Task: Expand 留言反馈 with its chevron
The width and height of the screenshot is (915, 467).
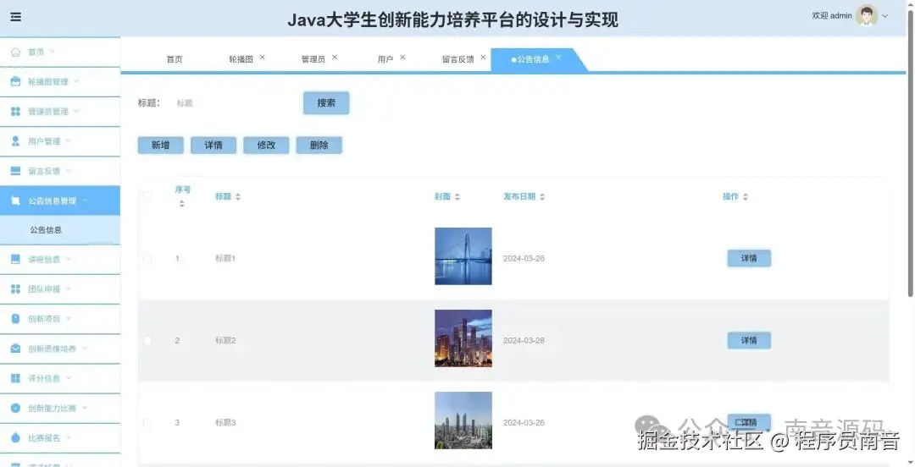Action: click(69, 170)
